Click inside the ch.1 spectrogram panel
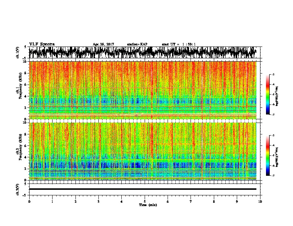The height and width of the screenshot is (226, 293). (x=142, y=90)
